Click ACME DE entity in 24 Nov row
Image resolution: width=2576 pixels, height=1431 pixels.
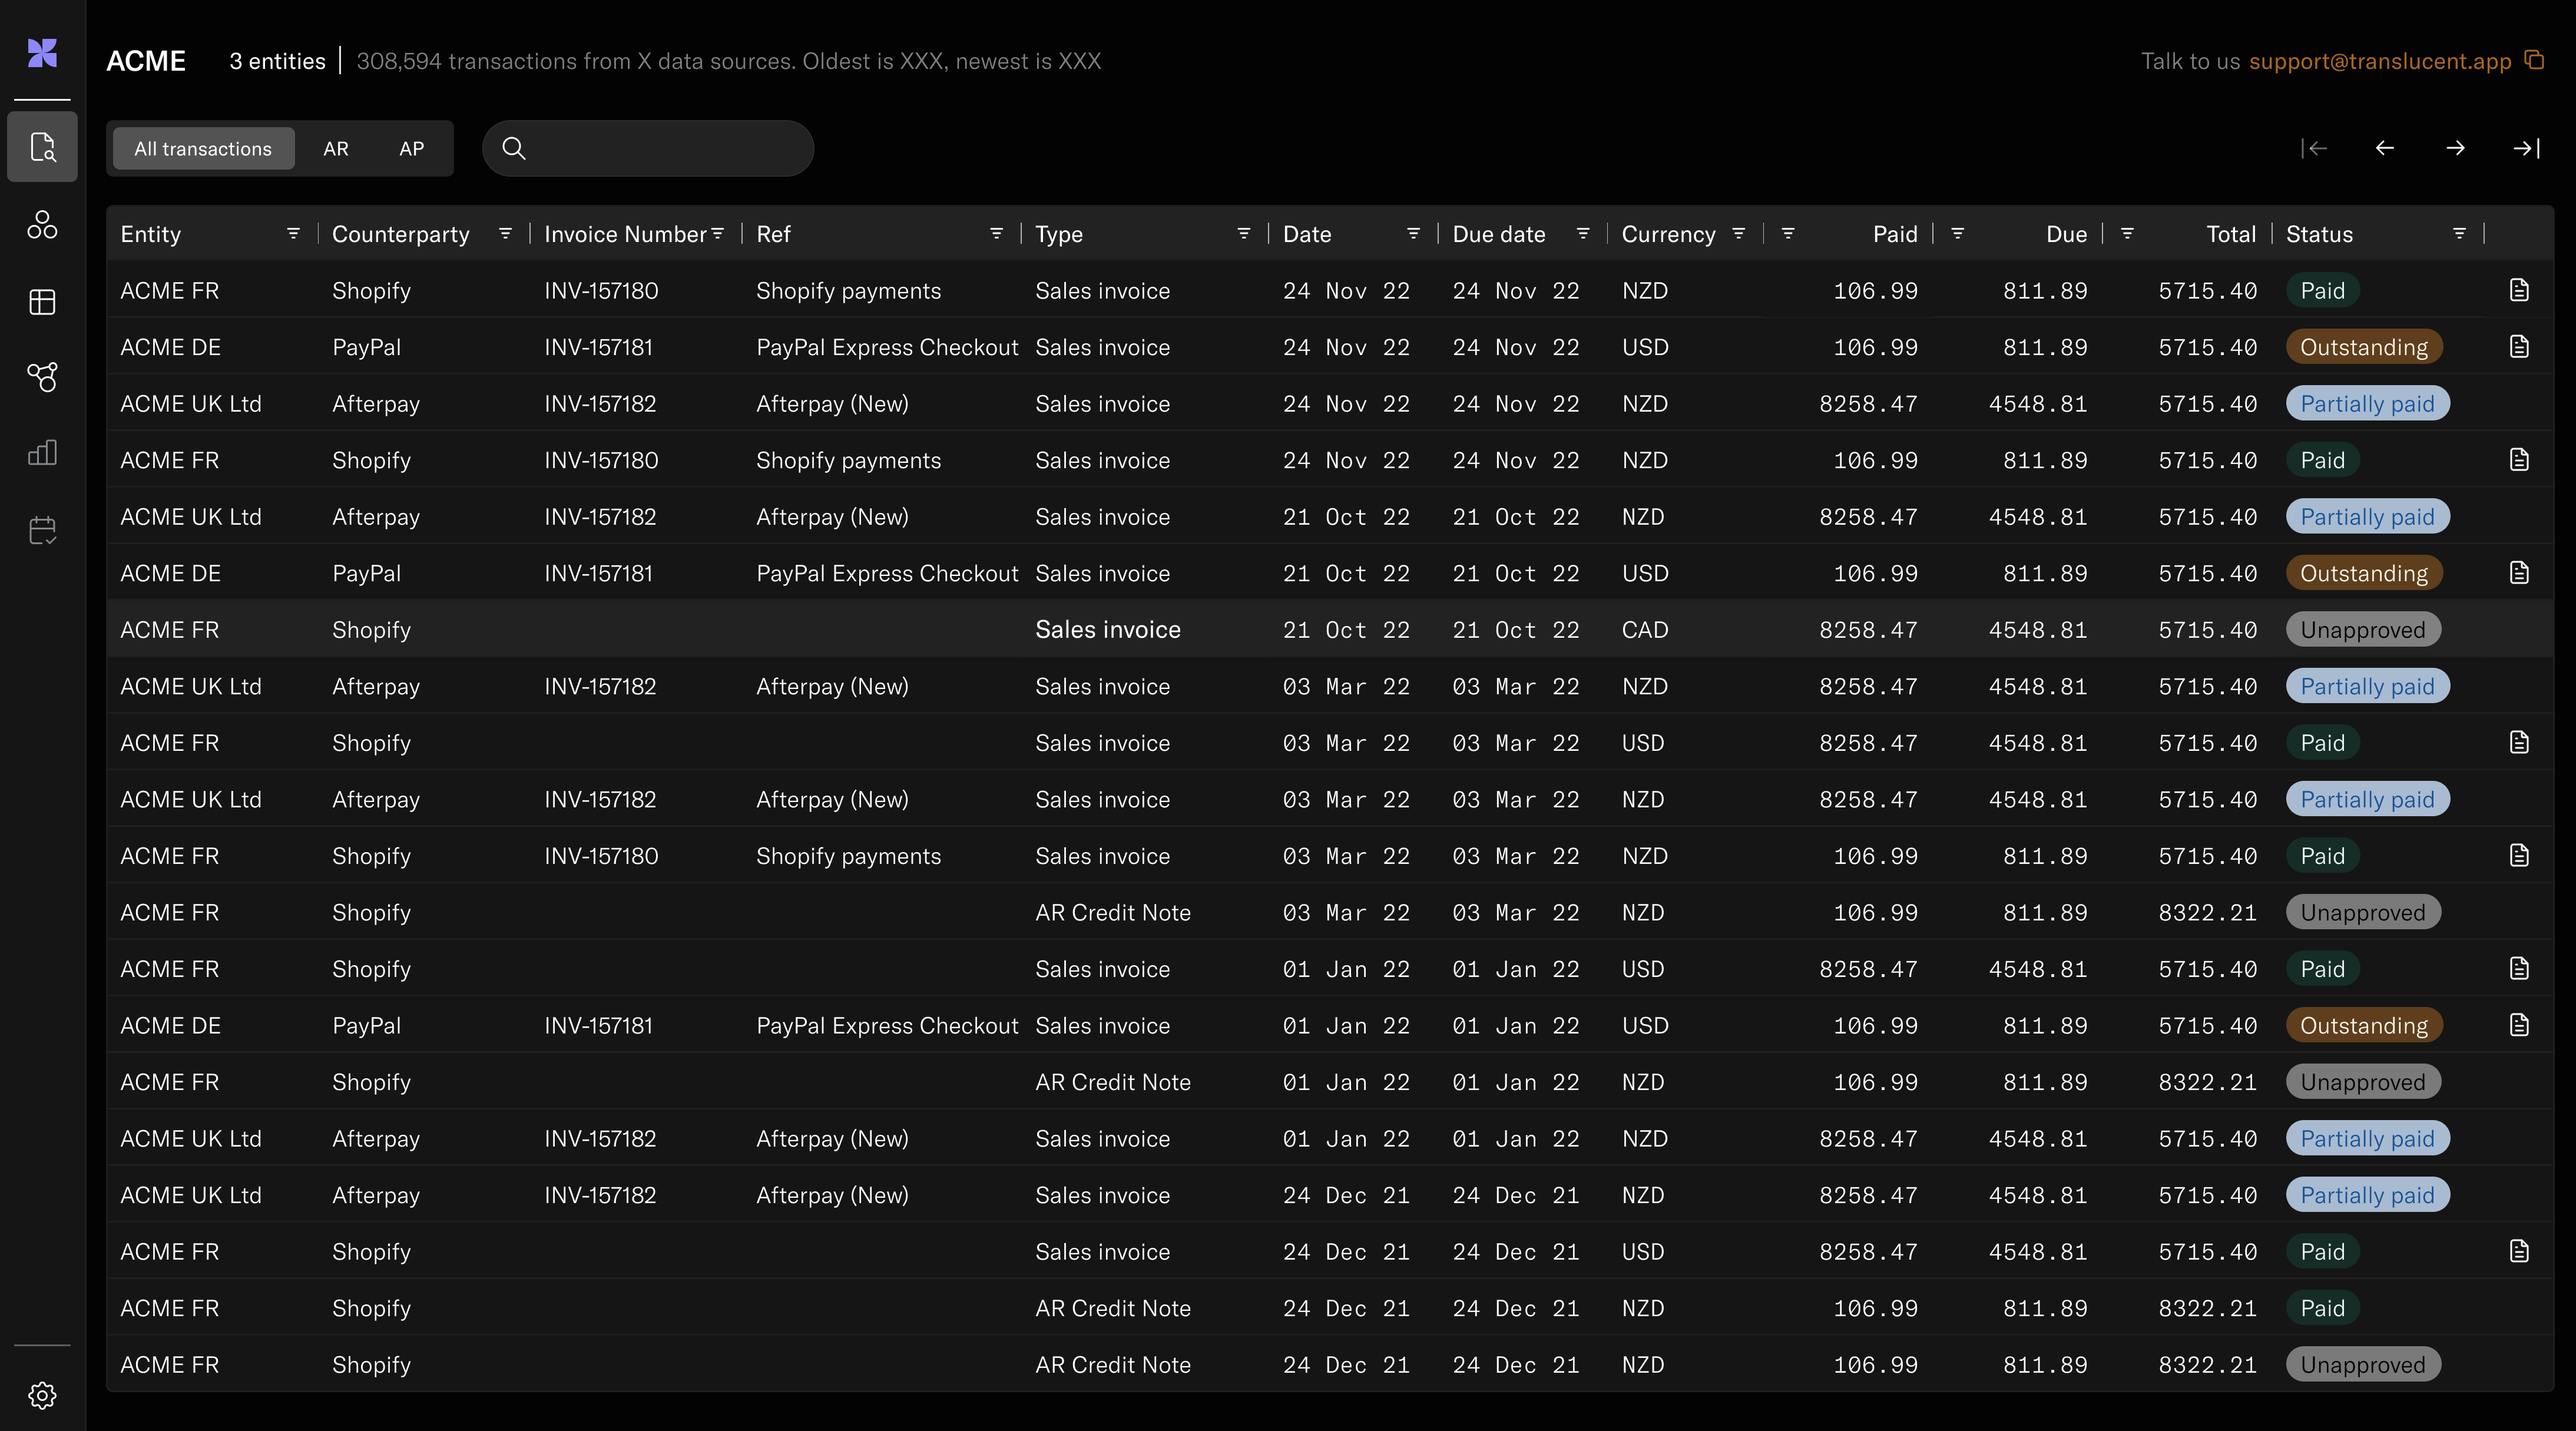(x=170, y=347)
